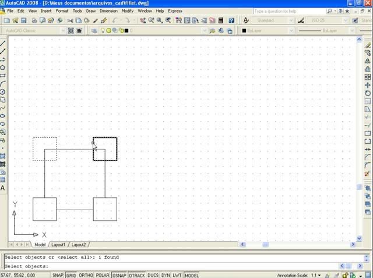Toggle SNAP mode in status bar
373x278 pixels.
[x=58, y=275]
